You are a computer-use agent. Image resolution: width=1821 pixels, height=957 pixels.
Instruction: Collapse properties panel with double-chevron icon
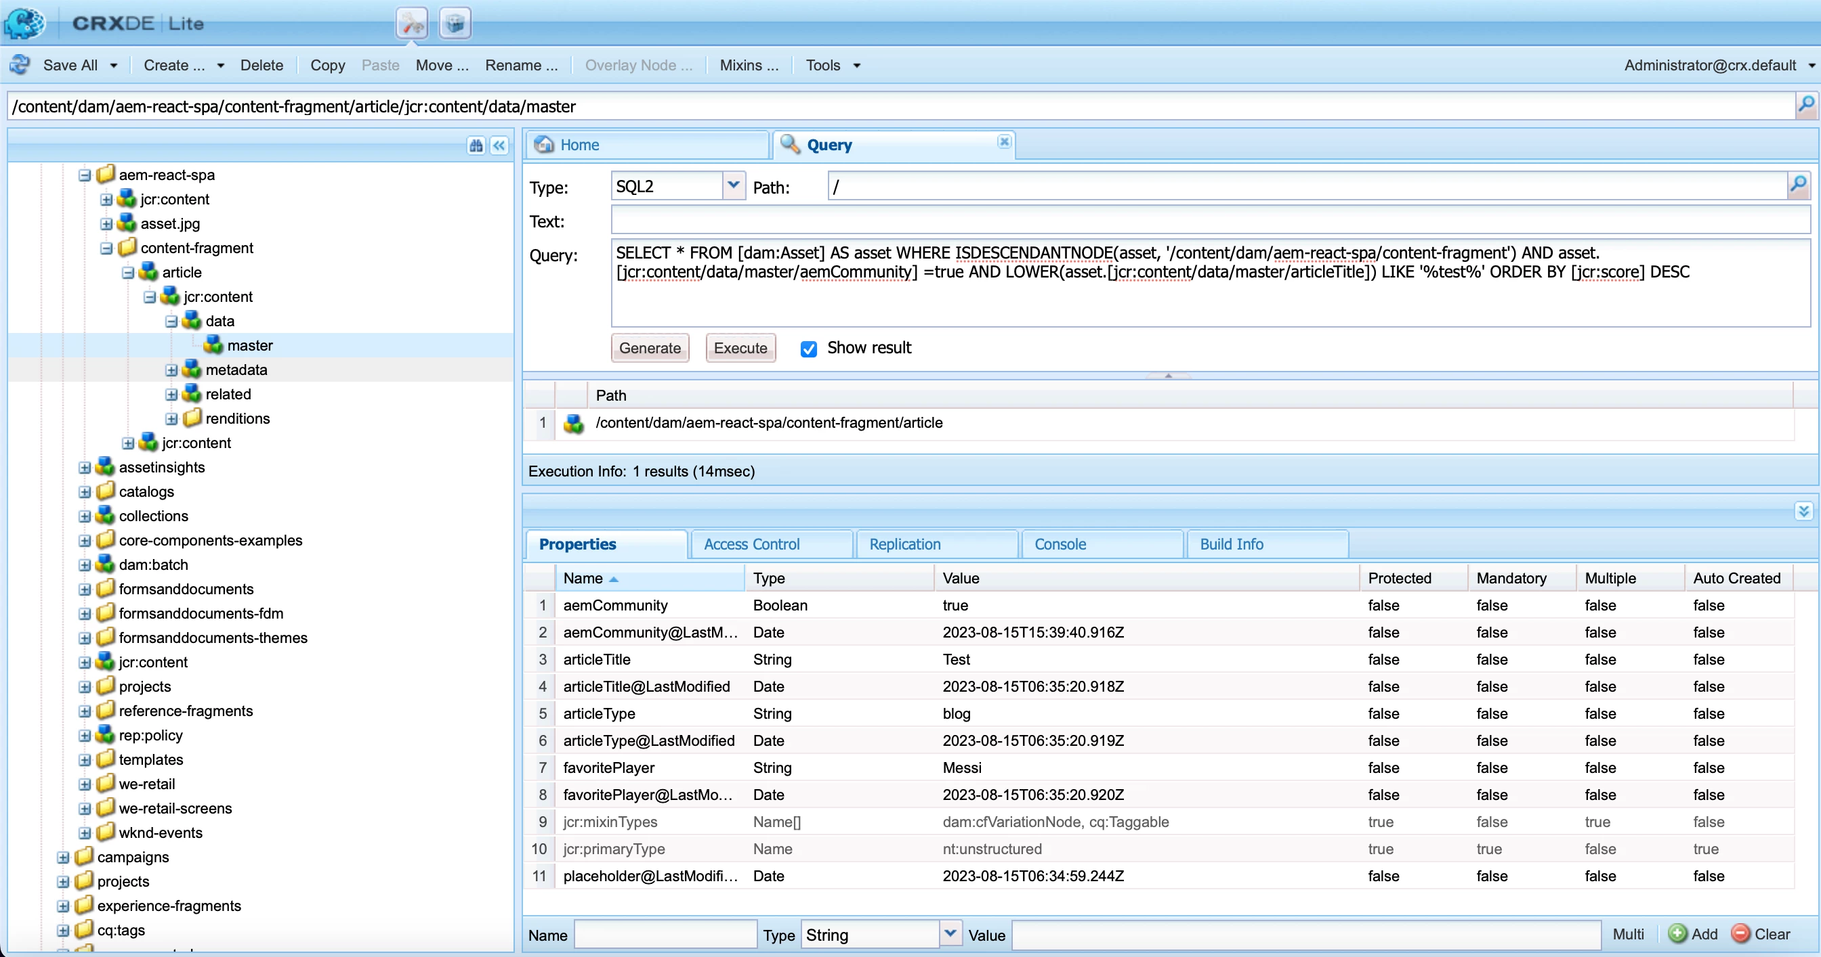point(1803,510)
